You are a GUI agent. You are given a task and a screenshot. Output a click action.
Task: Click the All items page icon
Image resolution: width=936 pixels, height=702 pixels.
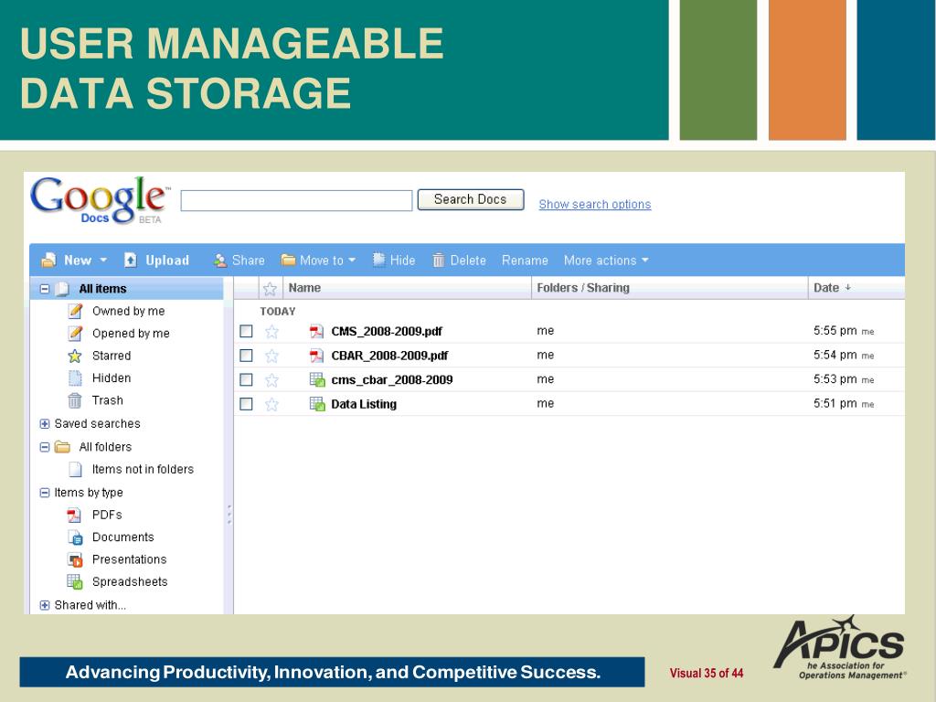click(62, 289)
